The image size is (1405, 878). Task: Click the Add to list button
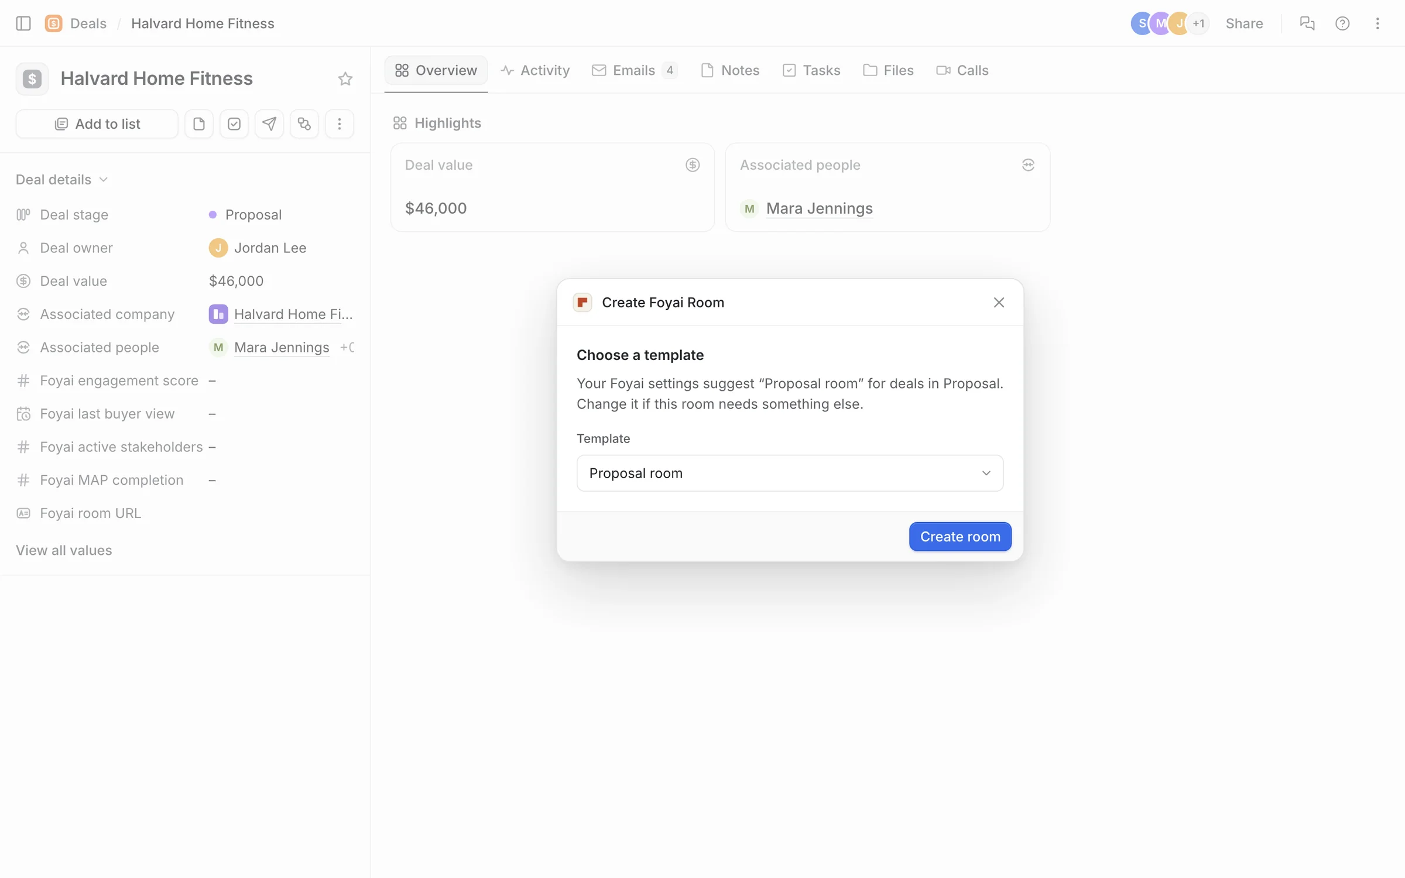97,124
